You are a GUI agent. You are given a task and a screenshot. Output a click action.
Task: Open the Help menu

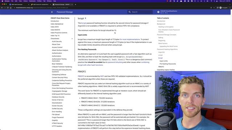point(55,1)
